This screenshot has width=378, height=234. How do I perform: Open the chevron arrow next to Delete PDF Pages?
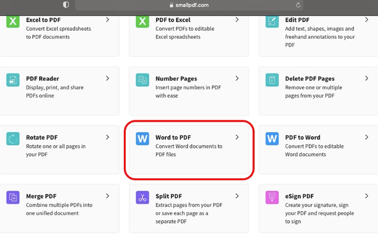coord(367,78)
